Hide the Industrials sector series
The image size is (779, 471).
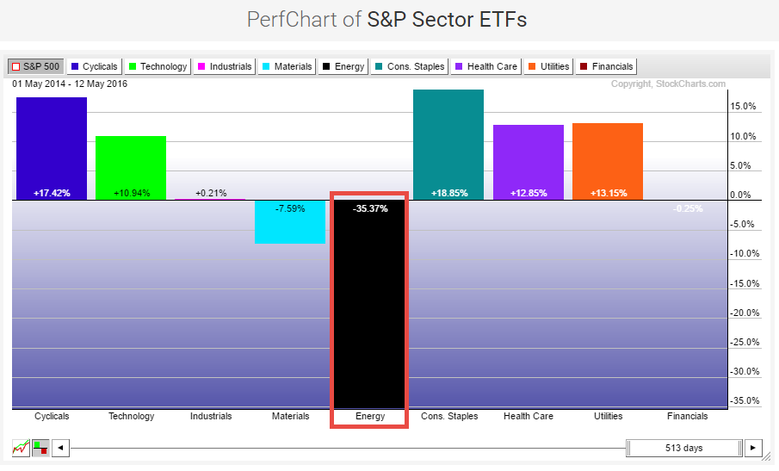pyautogui.click(x=224, y=66)
